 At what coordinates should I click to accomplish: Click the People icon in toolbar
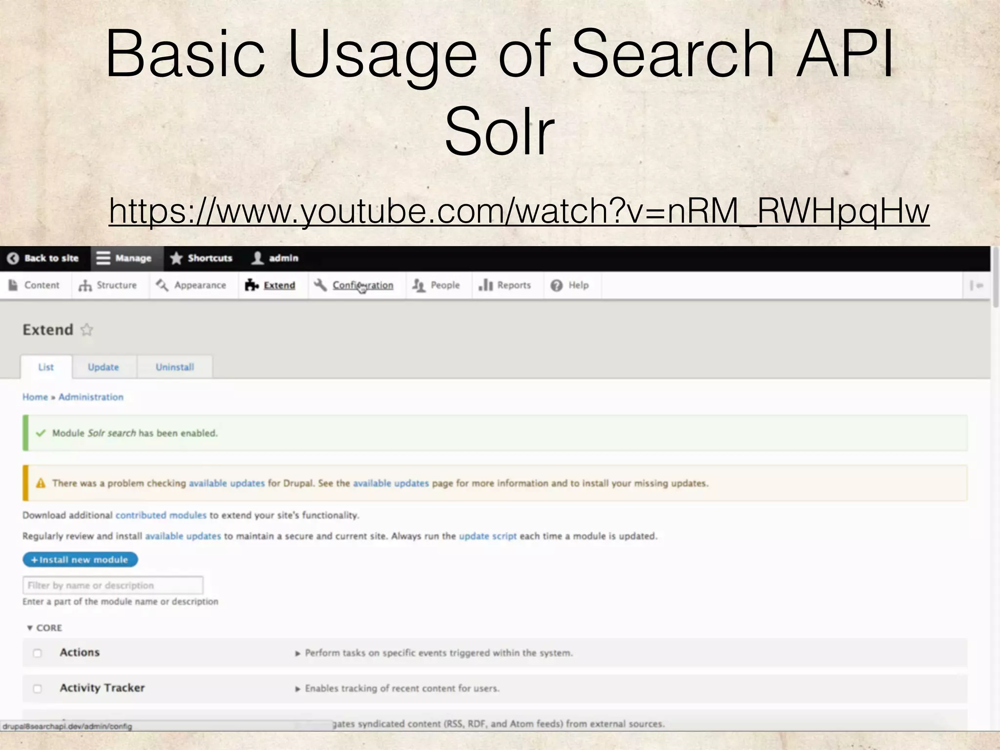coord(419,285)
